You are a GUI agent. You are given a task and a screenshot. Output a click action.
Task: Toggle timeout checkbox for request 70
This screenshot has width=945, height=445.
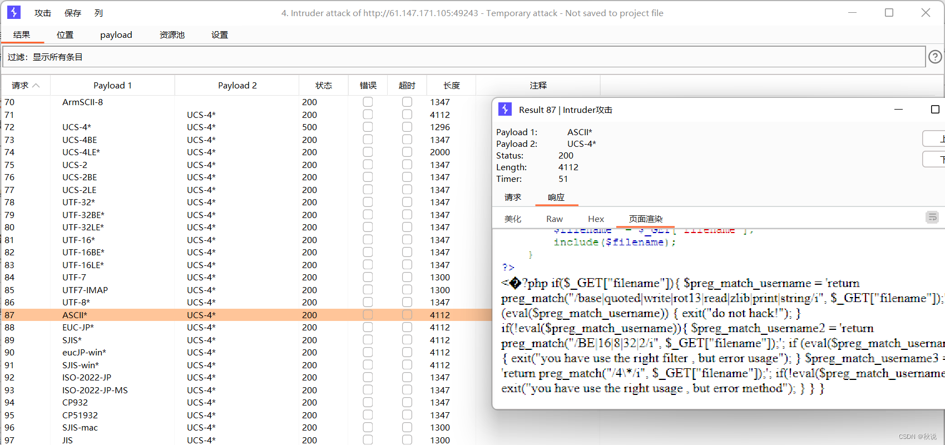407,102
